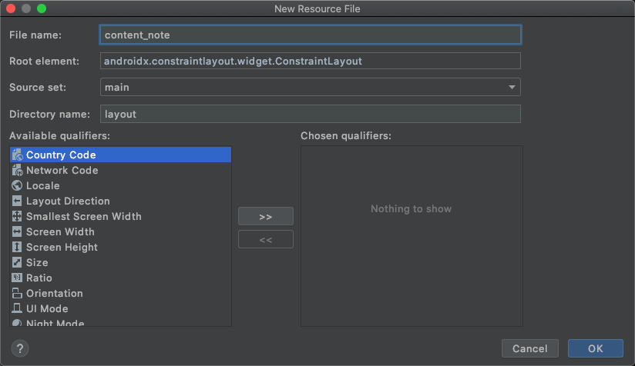Cancel the New Resource File dialog

529,348
